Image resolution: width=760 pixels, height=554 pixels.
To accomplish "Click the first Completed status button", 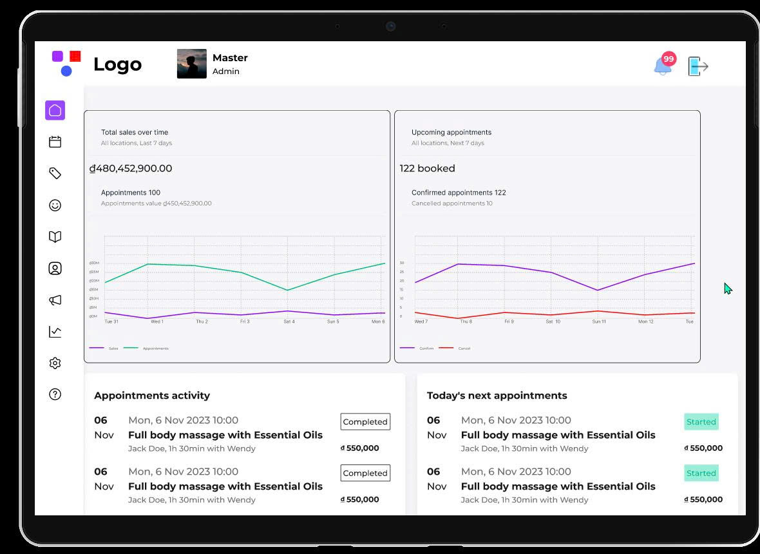I will pos(365,422).
